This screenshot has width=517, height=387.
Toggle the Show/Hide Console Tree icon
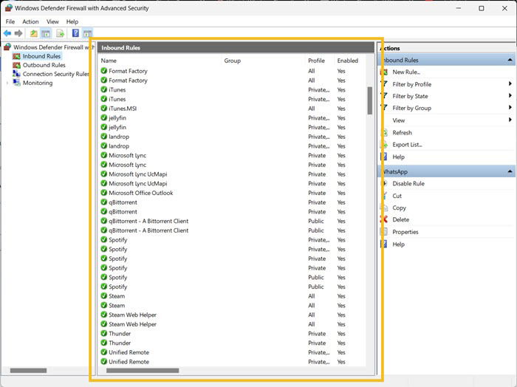pos(46,33)
